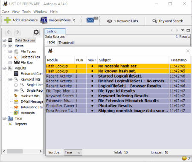Viewport: 192px width, 162px height.
Task: Open the Images/Videos gallery icon
Action: click(x=44, y=20)
